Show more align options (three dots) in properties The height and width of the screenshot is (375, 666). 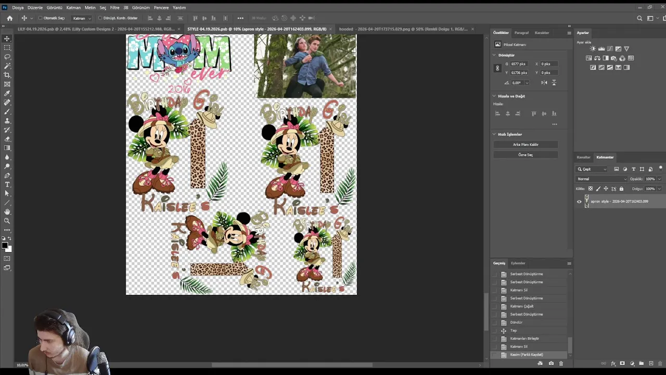coord(555,124)
